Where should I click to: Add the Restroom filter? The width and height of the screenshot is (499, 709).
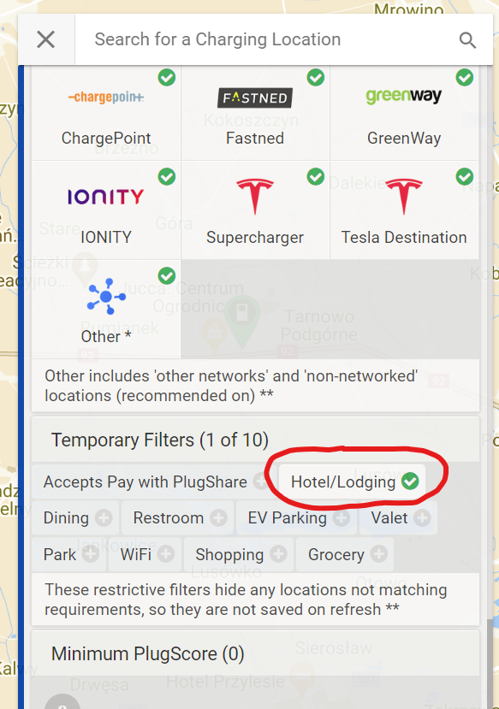click(178, 517)
